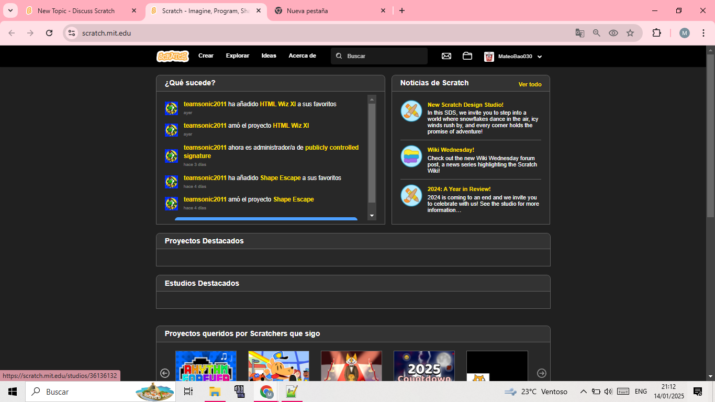This screenshot has height=402, width=715.
Task: Click the Buscar search field in Scratch navbar
Action: (385, 56)
